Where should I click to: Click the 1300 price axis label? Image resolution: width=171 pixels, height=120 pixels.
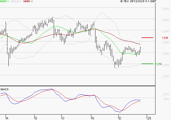[x=165, y=54]
